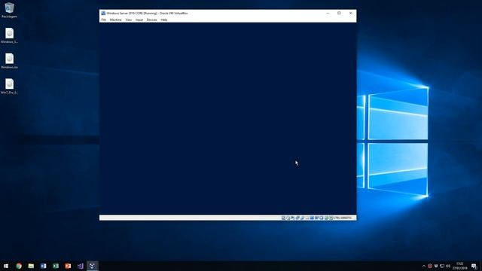The height and width of the screenshot is (271, 482).
Task: Open the Windows Start menu
Action: click(6, 266)
